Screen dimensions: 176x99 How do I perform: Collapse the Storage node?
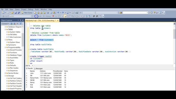(5, 76)
